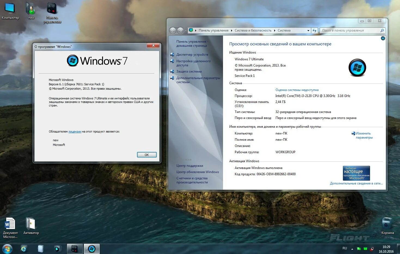Open Диспетчер устройств link

(192, 55)
